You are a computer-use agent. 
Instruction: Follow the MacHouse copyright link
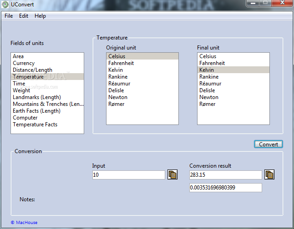click(24, 223)
